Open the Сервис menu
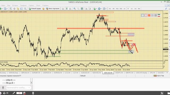 coord(31,5)
